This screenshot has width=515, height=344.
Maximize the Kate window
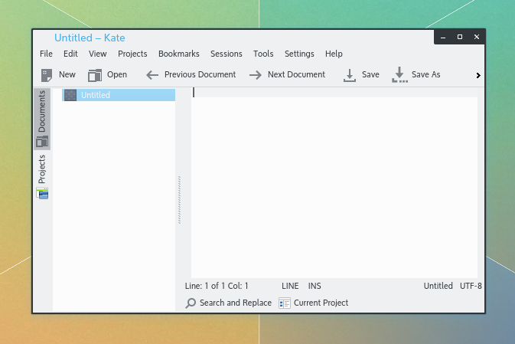(460, 37)
